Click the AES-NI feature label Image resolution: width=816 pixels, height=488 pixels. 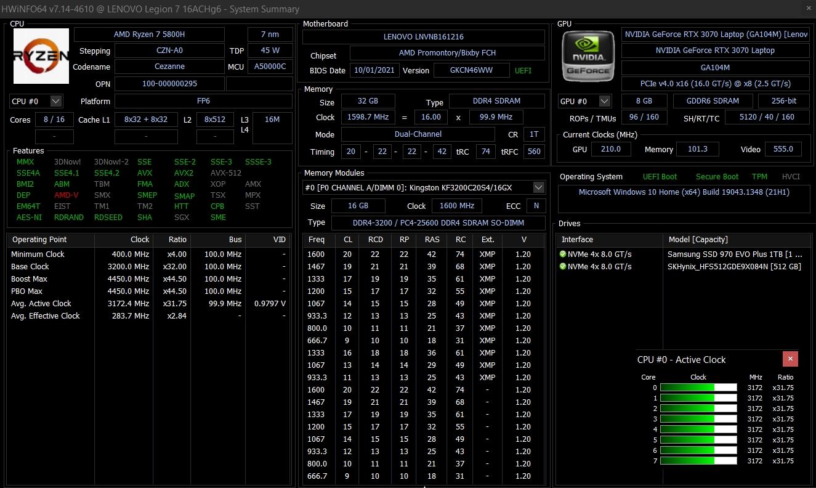(29, 218)
